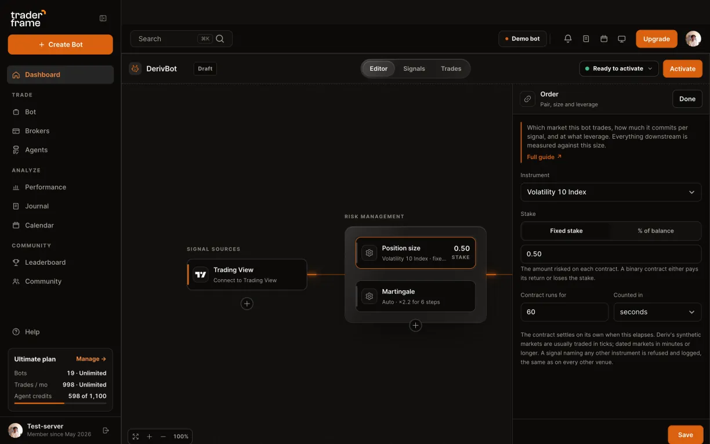Switch stake mode to % of balance
The width and height of the screenshot is (710, 444).
coord(655,231)
